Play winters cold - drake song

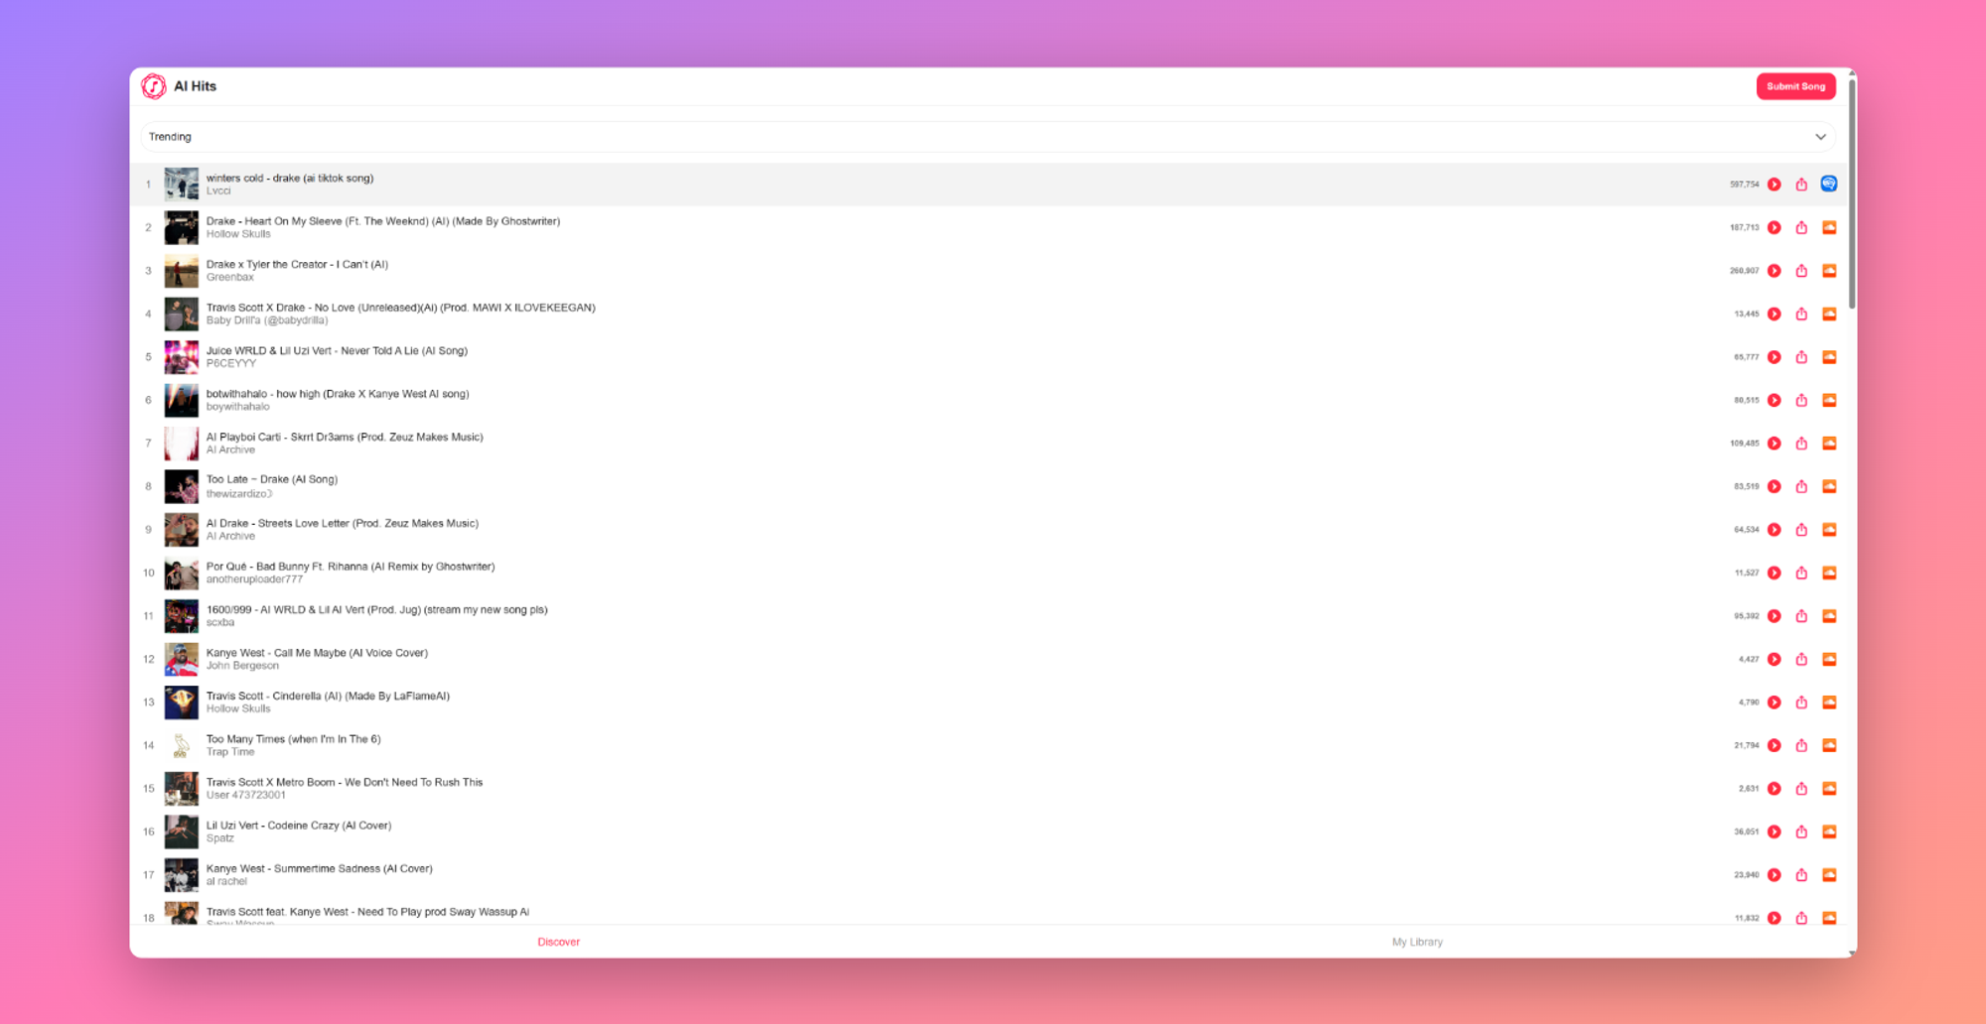tap(1774, 185)
